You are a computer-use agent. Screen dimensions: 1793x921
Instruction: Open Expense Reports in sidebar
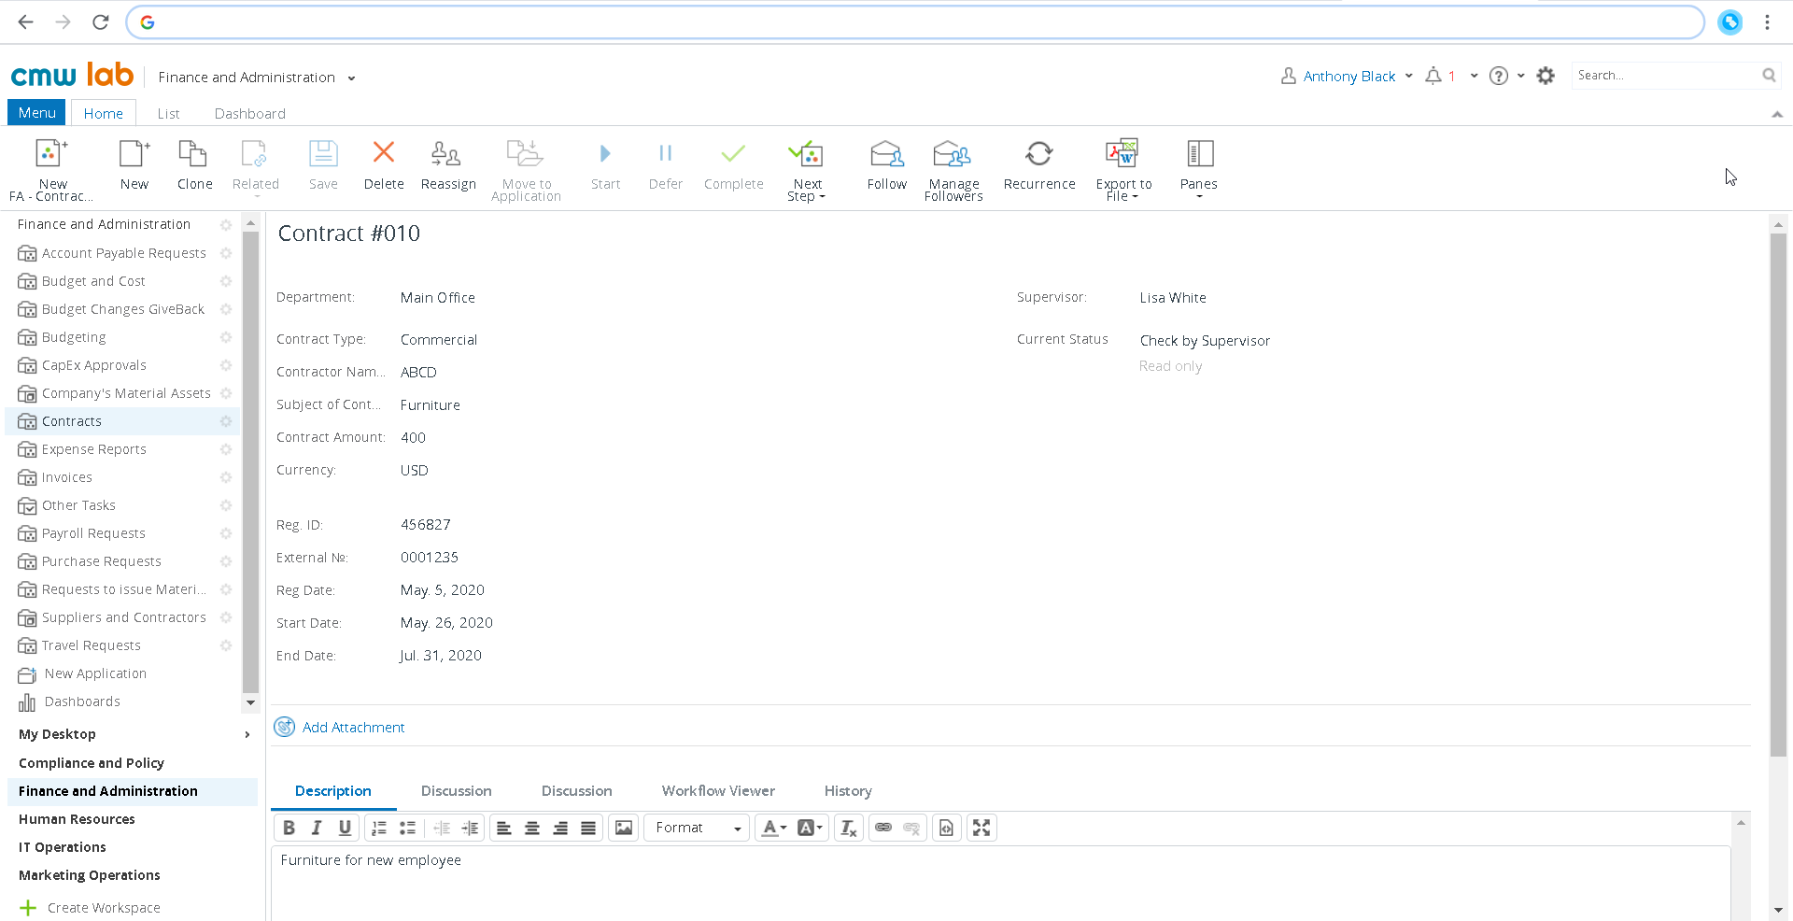click(93, 449)
